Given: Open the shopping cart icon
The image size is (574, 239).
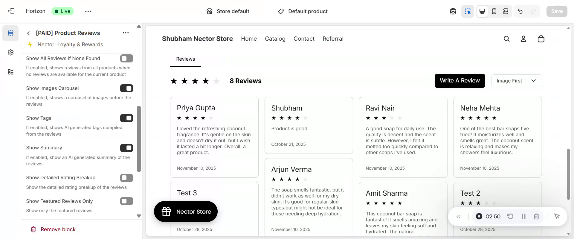Looking at the screenshot, I should click(541, 39).
